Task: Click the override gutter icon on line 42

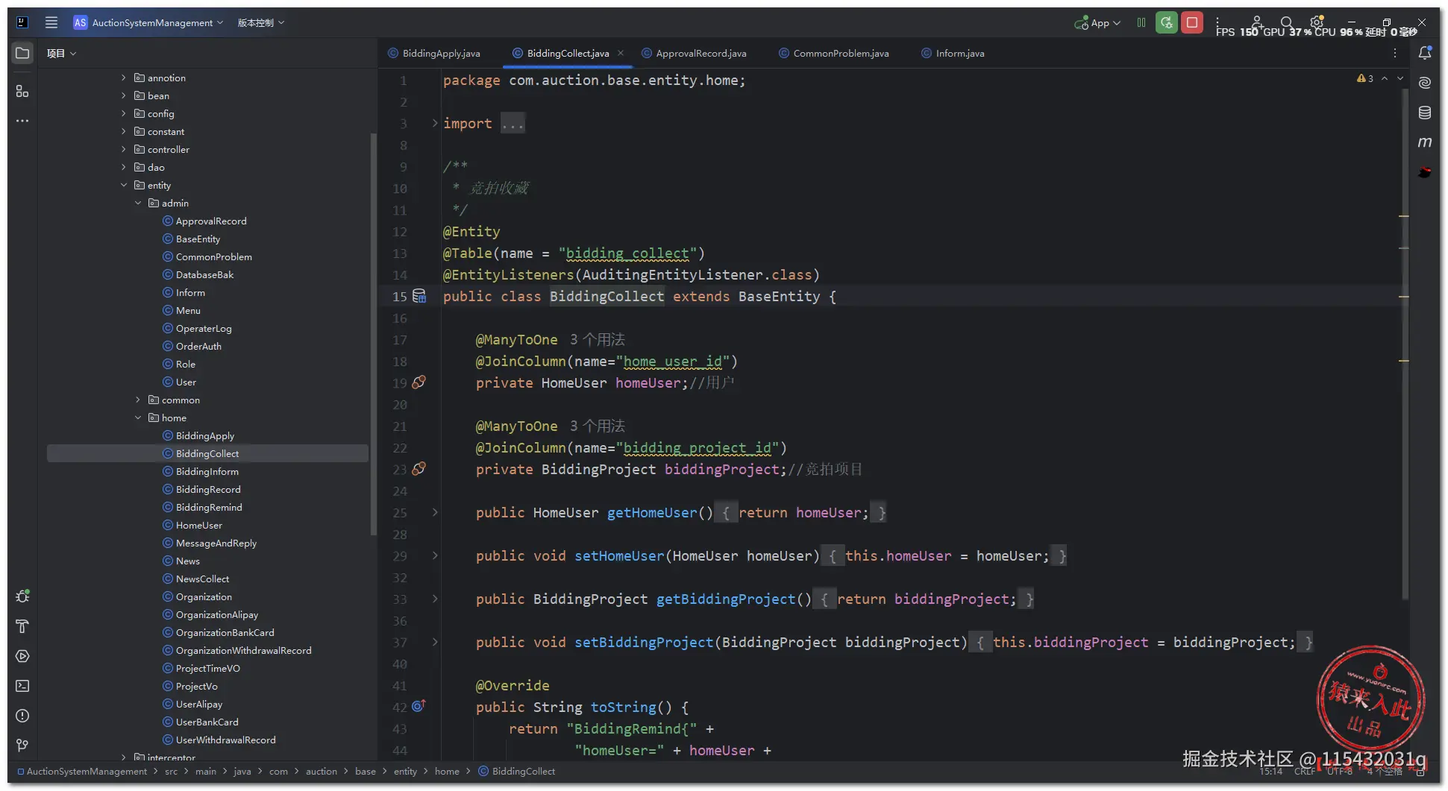Action: point(419,705)
